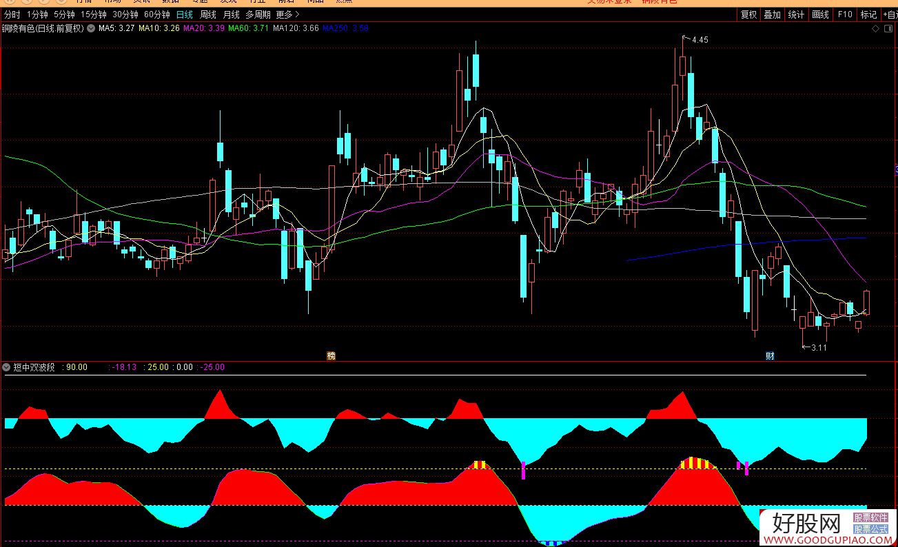Switch to 周线 weekly chart tab
The height and width of the screenshot is (547, 898).
pos(208,14)
